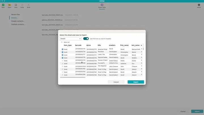Click the Umberto Eco creators cell
204x115 pixels.
(x=114, y=63)
